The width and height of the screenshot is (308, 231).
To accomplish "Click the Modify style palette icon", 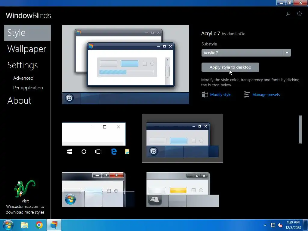I will point(205,94).
